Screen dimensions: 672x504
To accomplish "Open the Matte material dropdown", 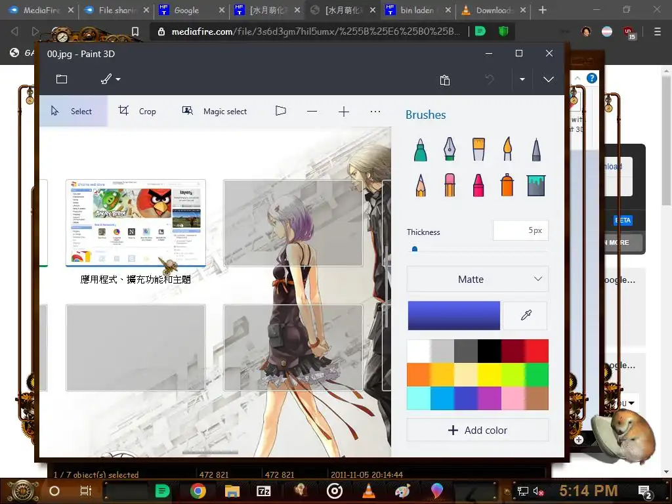I will tap(478, 279).
